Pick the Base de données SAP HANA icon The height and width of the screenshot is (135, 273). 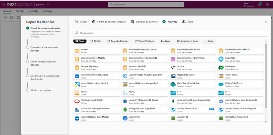coord(173,59)
